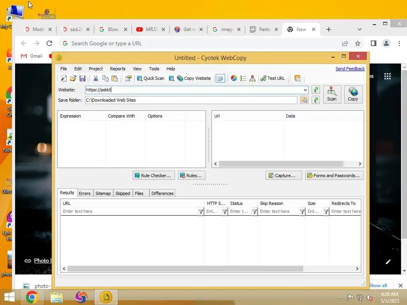The height and width of the screenshot is (305, 407).
Task: Click the Capture button
Action: tap(283, 176)
